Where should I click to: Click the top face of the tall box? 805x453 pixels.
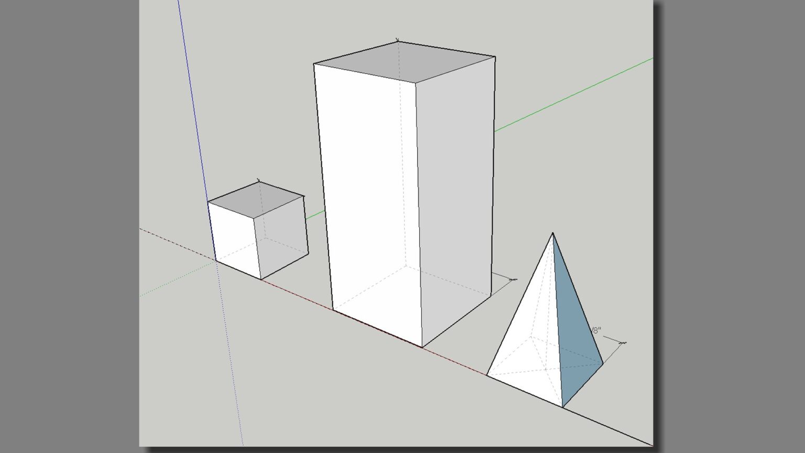point(404,62)
